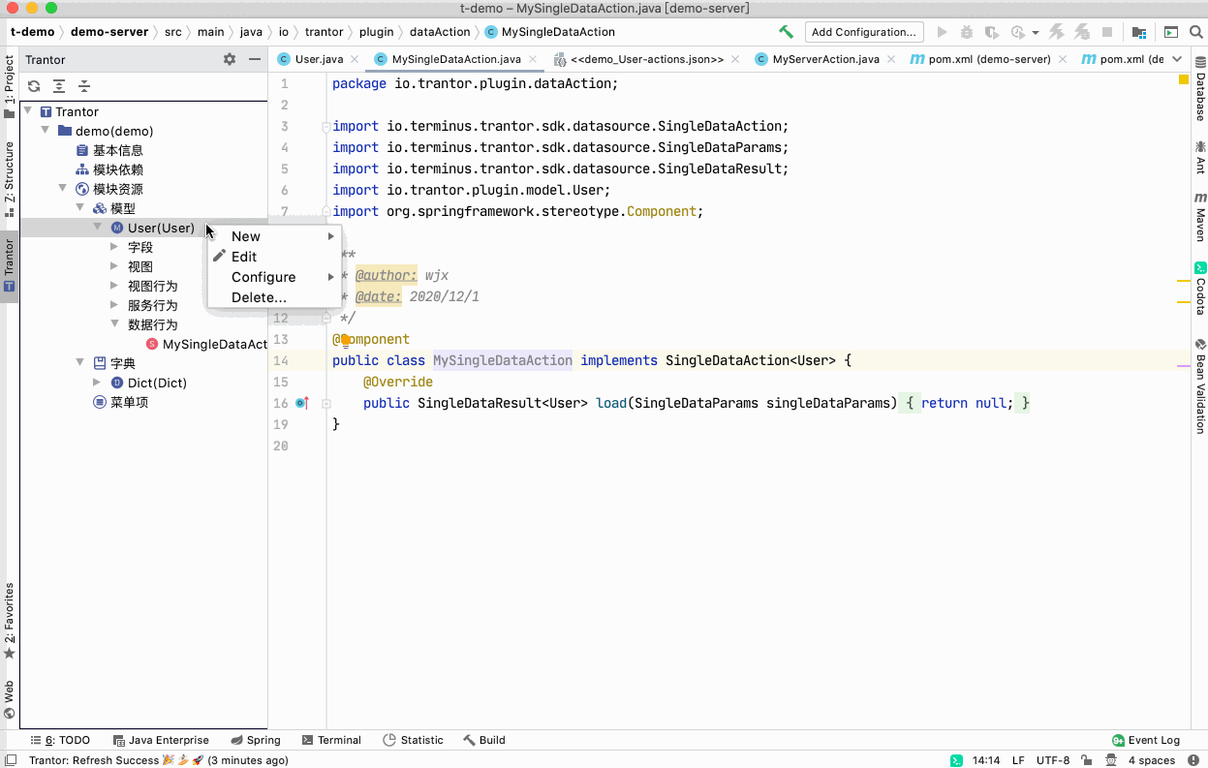
Task: Open the Event Log
Action: [1147, 740]
